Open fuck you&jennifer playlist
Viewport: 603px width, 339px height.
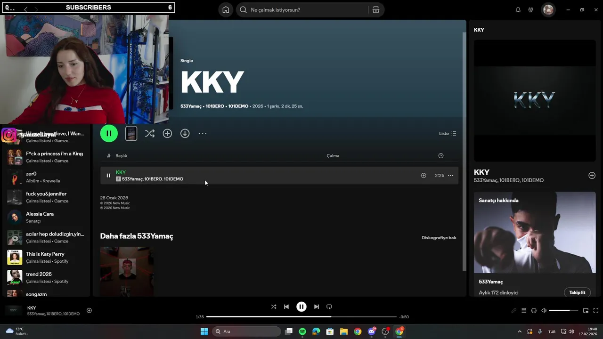[x=46, y=197]
